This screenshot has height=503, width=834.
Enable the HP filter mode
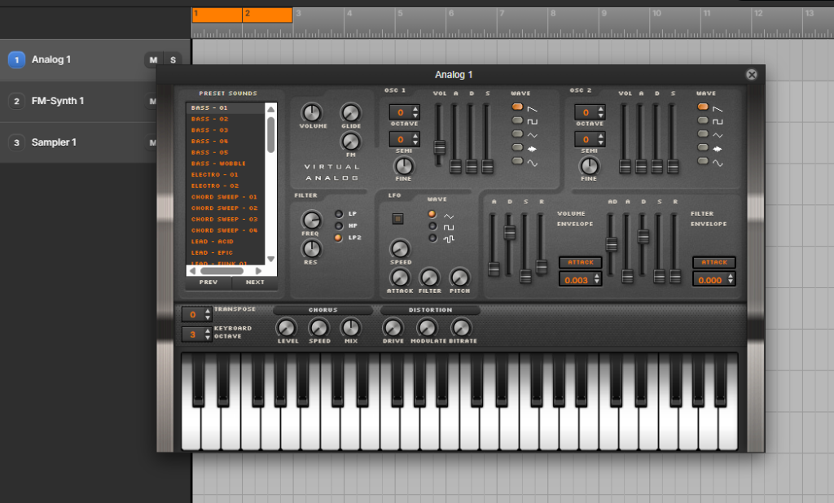(338, 225)
